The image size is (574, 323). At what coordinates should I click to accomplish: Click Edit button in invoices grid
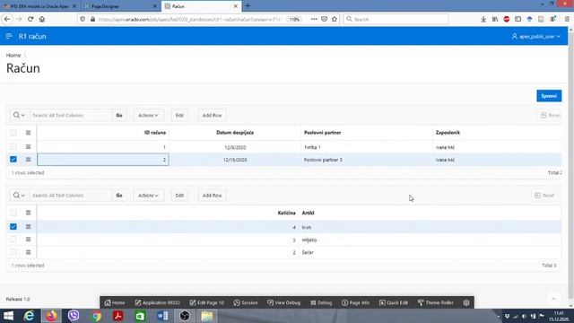(179, 115)
